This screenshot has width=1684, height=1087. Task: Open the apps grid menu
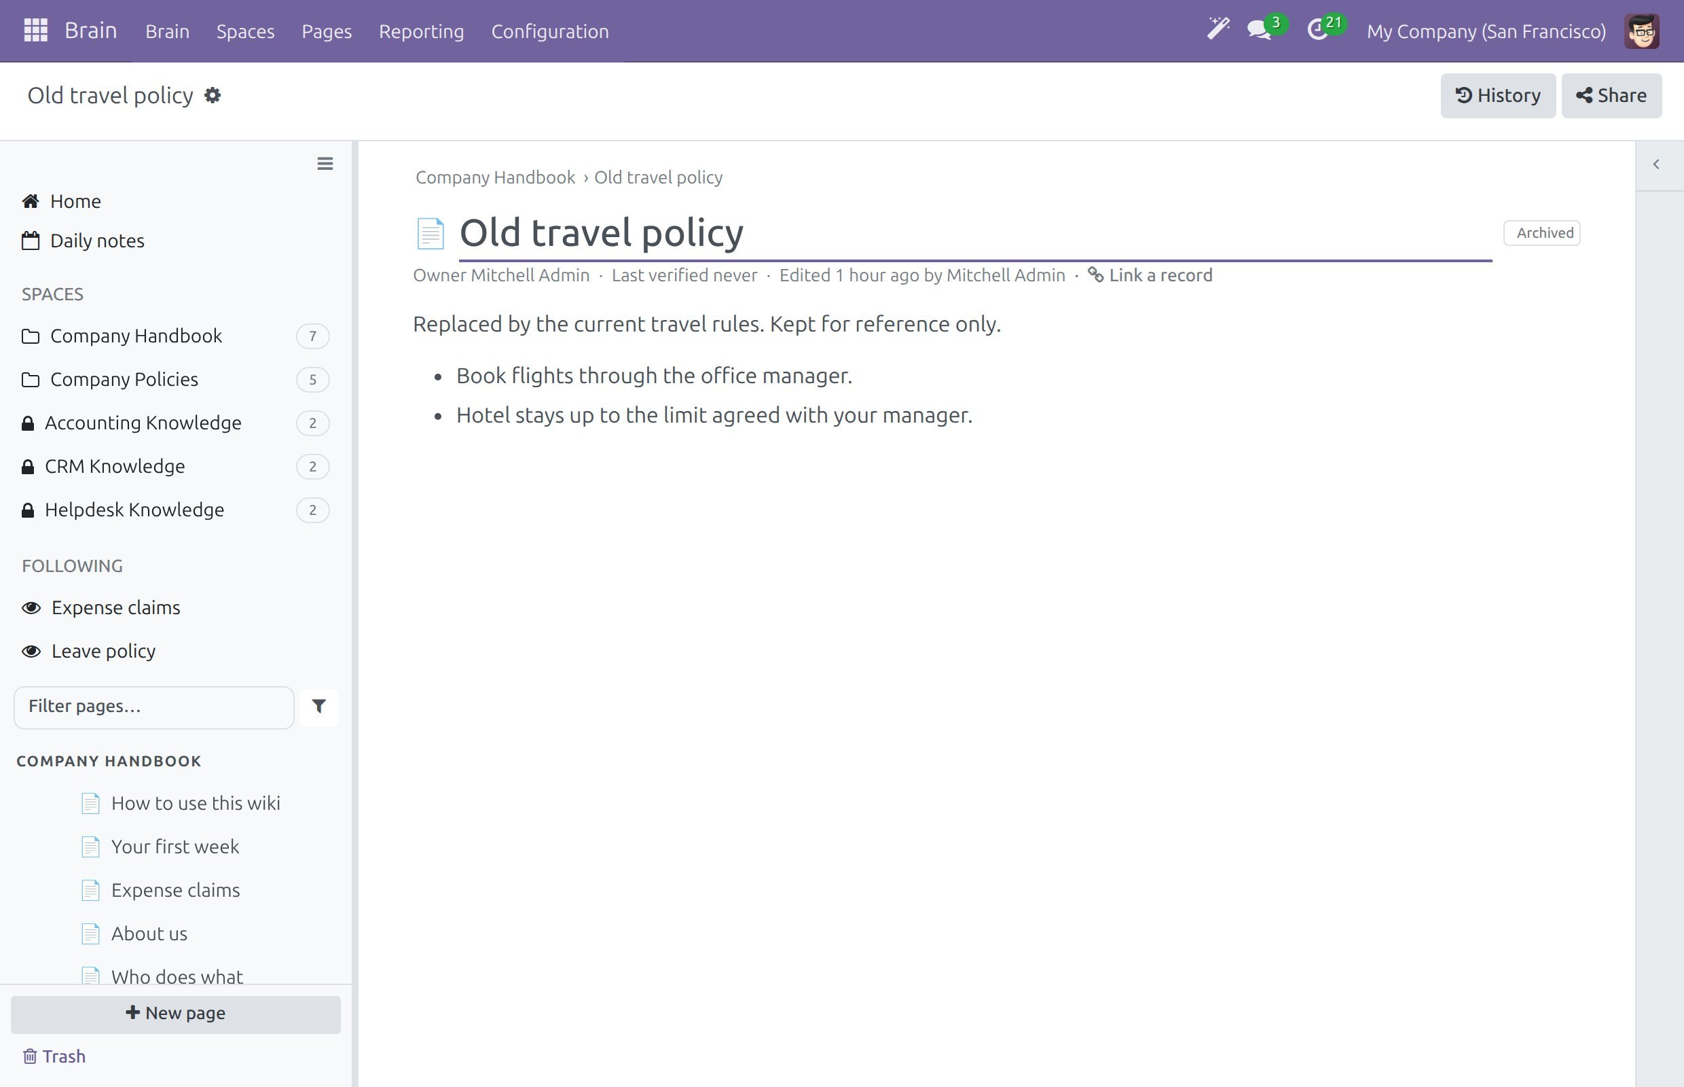(35, 31)
